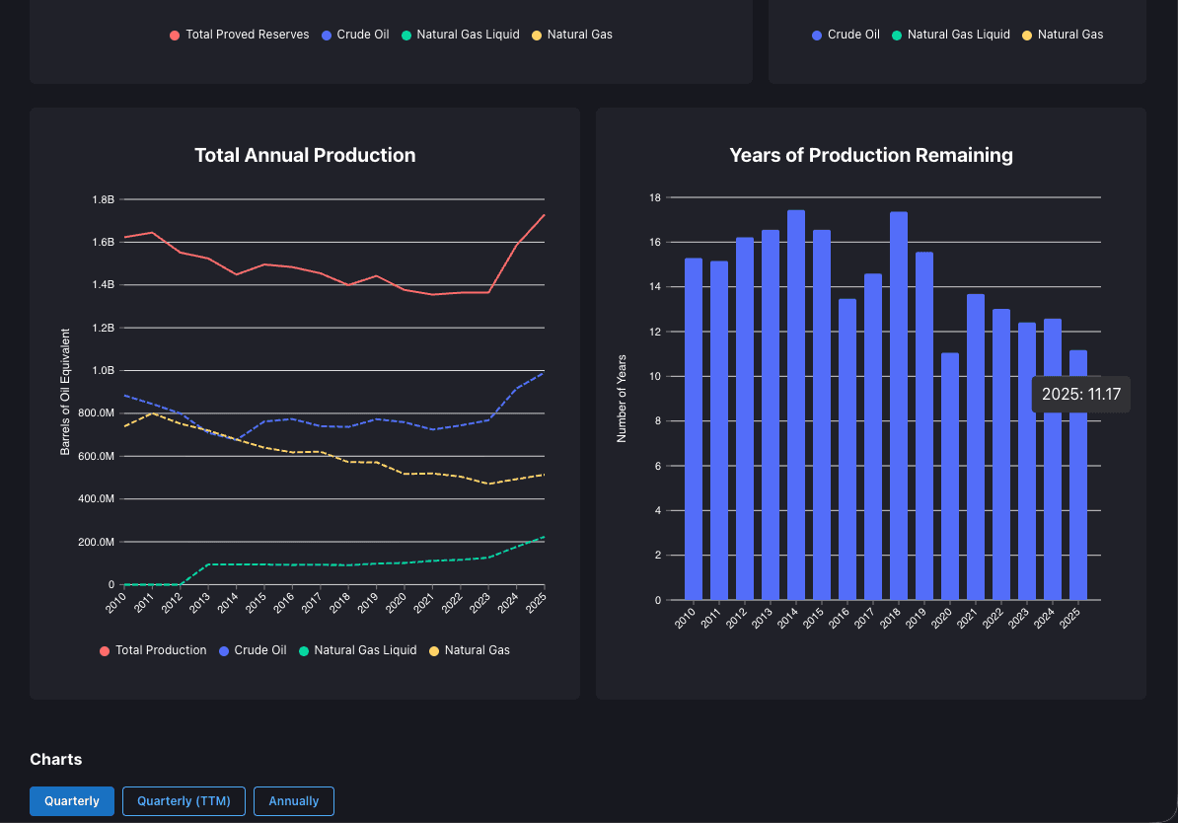The image size is (1178, 823).
Task: Click the 2014 bar in Years of Production Remaining
Action: click(795, 406)
